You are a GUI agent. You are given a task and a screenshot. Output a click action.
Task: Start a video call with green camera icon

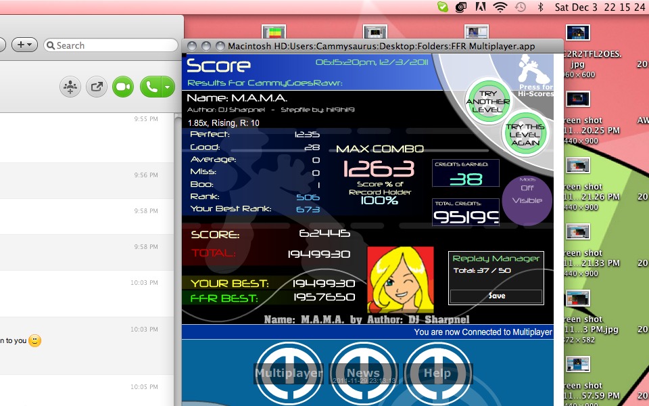click(123, 87)
